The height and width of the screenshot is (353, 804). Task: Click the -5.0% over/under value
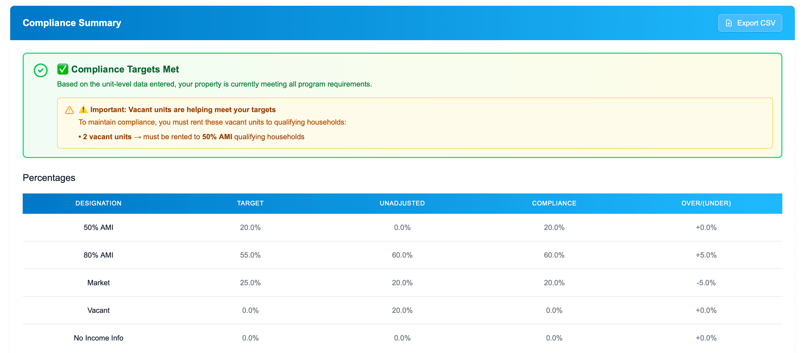click(706, 283)
